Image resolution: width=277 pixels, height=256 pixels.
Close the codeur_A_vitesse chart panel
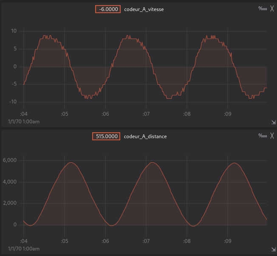[272, 8]
